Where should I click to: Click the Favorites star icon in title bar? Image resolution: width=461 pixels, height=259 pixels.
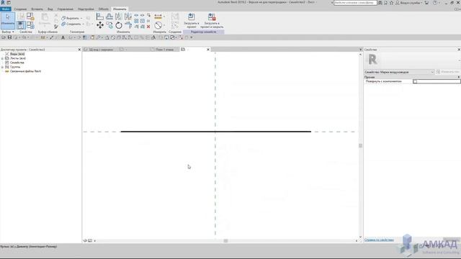[x=391, y=3]
